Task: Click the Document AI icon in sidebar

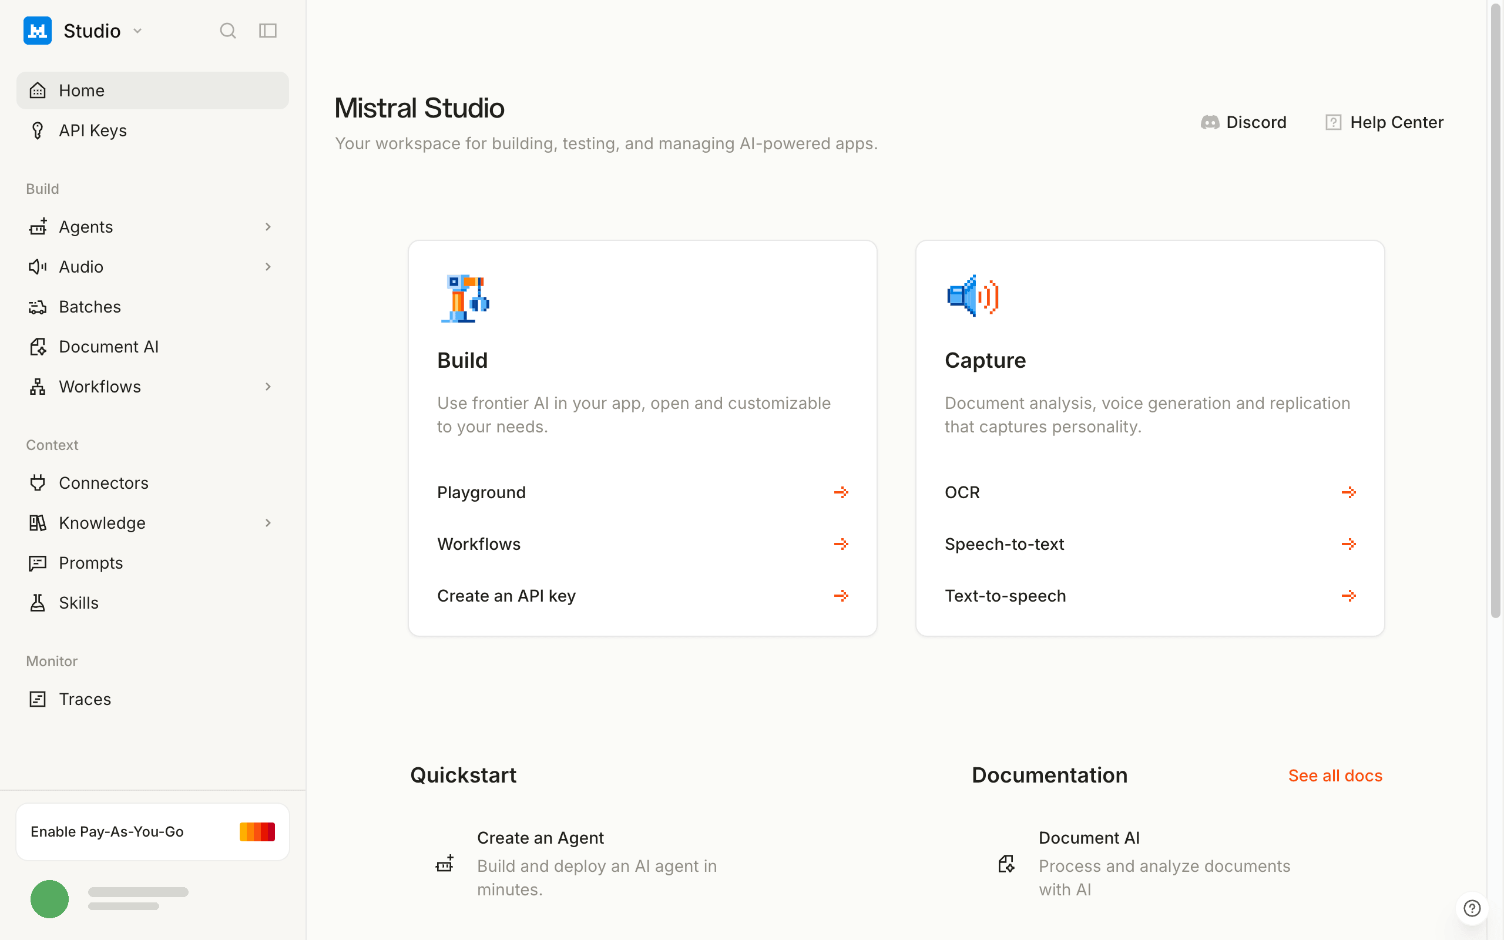Action: [x=38, y=347]
